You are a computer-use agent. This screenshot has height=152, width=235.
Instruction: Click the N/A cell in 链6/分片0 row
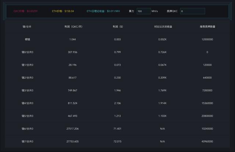(x=162, y=129)
